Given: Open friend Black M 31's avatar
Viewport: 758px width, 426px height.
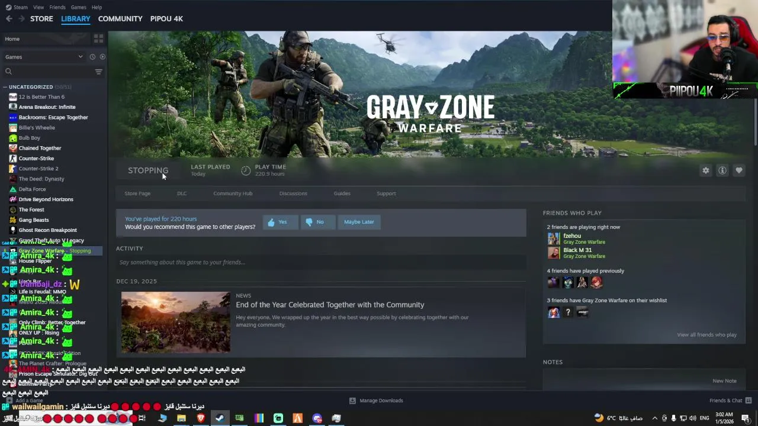Looking at the screenshot, I should [x=554, y=253].
